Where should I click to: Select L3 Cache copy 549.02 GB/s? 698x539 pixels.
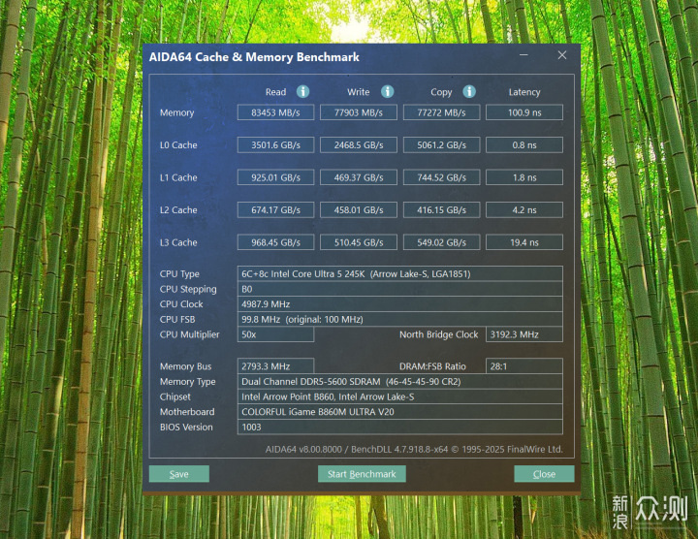pos(441,242)
